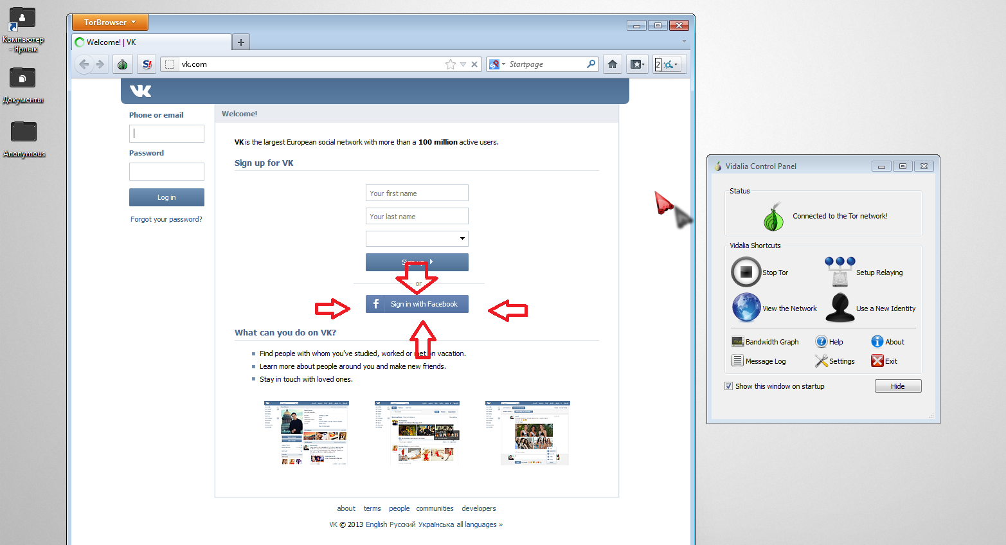
Task: Click the Password input field
Action: click(x=166, y=172)
